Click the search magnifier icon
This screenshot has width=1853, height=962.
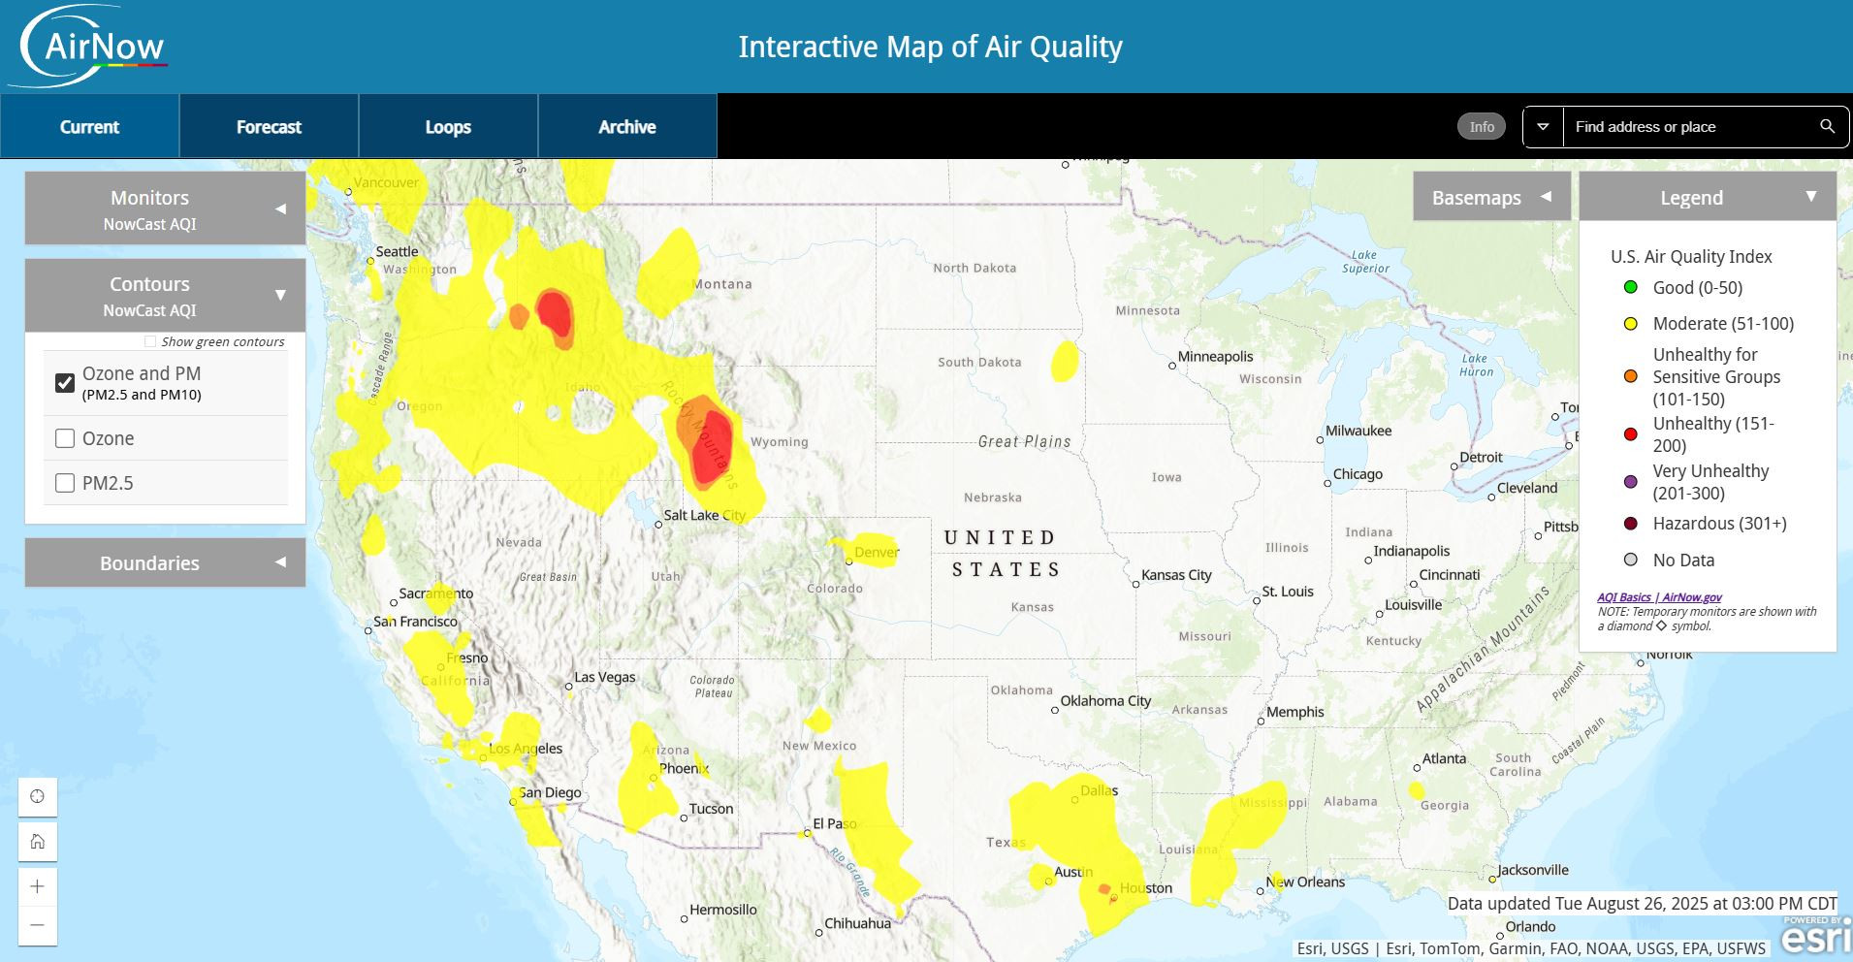[1827, 127]
